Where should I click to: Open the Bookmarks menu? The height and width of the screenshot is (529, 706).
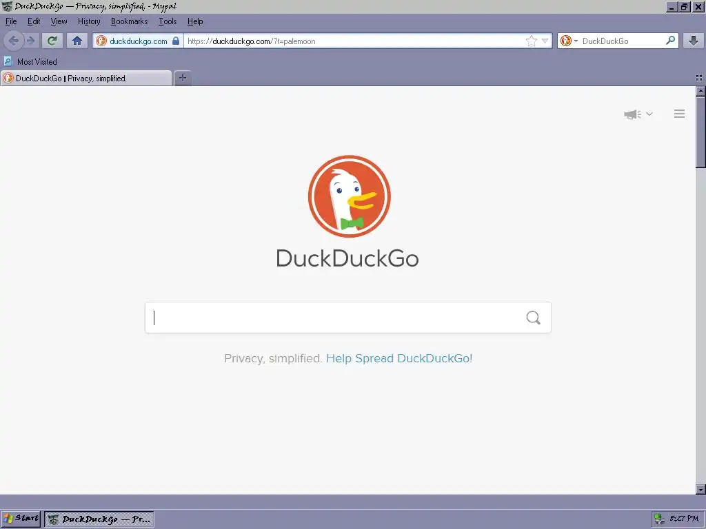point(129,21)
